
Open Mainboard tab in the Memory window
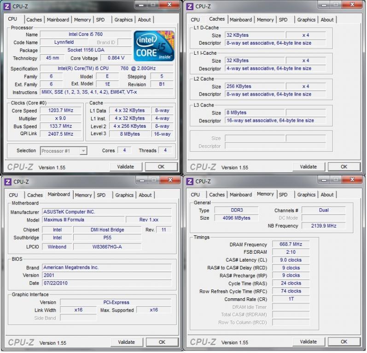pyautogui.click(x=241, y=194)
